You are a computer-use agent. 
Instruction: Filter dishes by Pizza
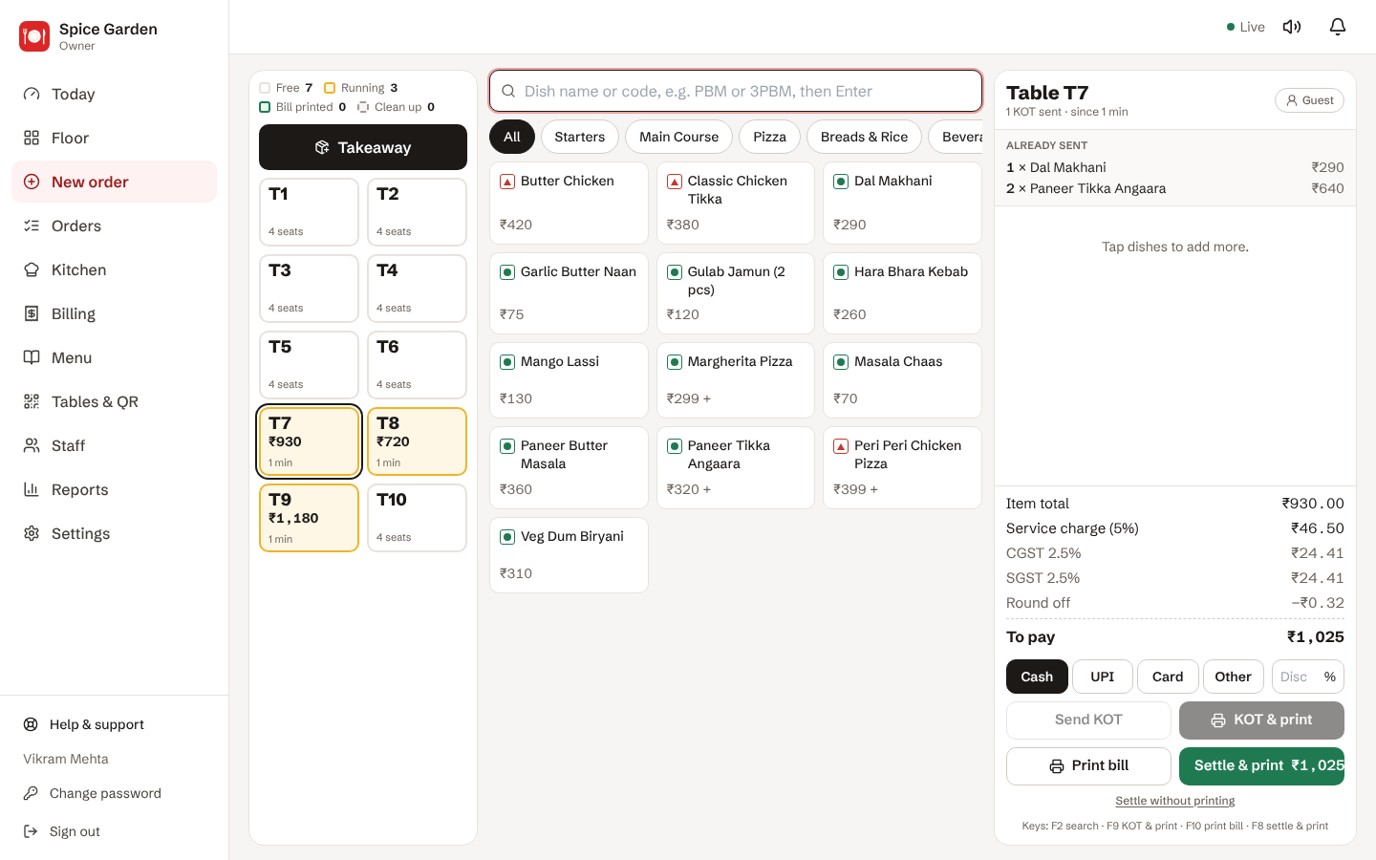(x=769, y=137)
